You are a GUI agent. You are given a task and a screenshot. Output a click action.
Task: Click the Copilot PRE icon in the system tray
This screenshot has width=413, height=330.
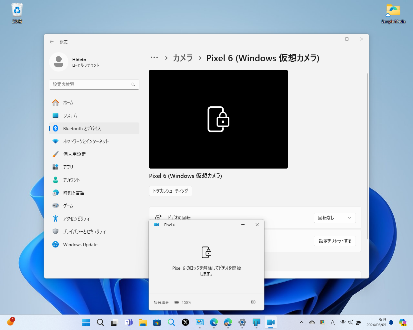click(x=402, y=322)
